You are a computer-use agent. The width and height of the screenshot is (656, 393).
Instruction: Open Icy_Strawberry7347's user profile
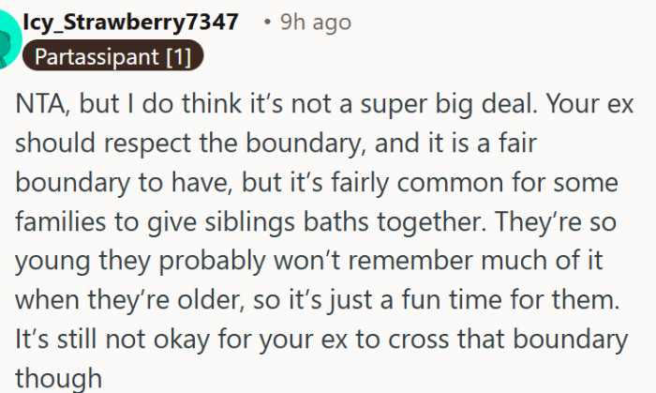[135, 22]
